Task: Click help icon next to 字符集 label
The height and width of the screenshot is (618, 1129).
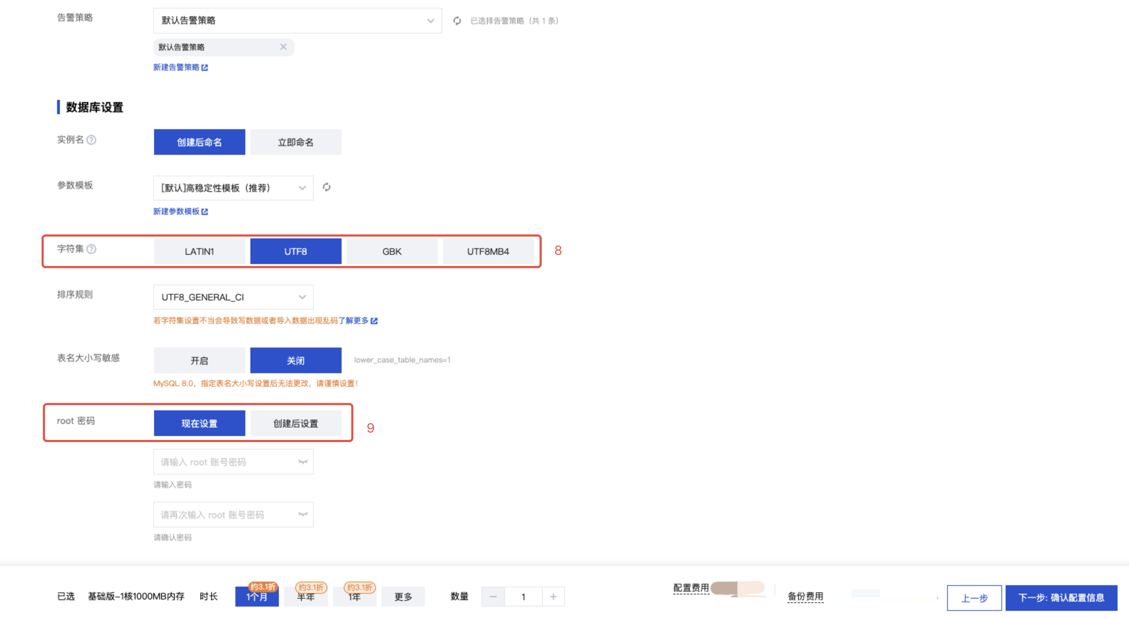Action: (x=92, y=249)
